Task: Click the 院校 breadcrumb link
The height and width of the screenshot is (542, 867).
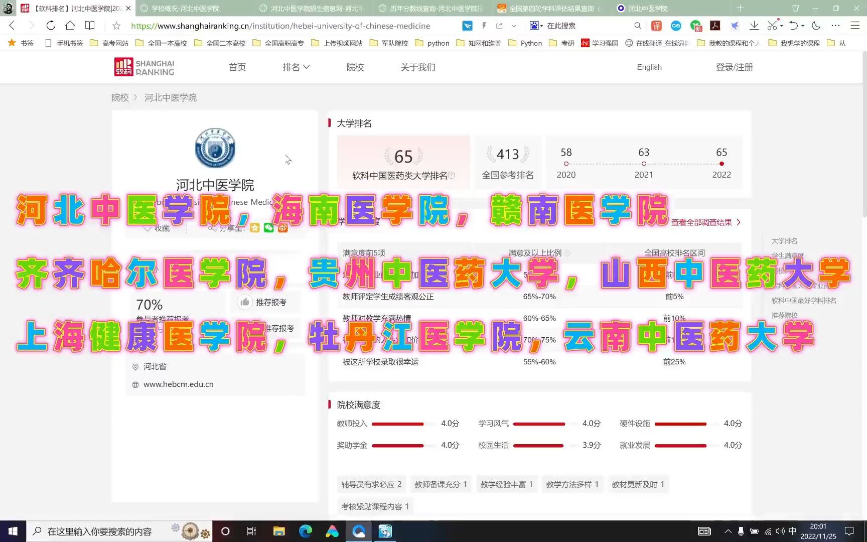Action: [120, 97]
